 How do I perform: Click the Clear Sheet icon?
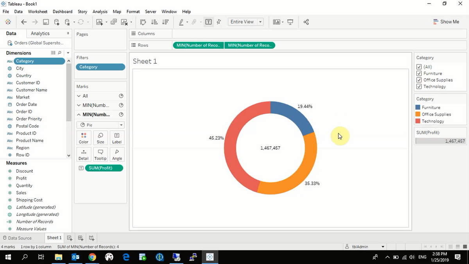124,22
